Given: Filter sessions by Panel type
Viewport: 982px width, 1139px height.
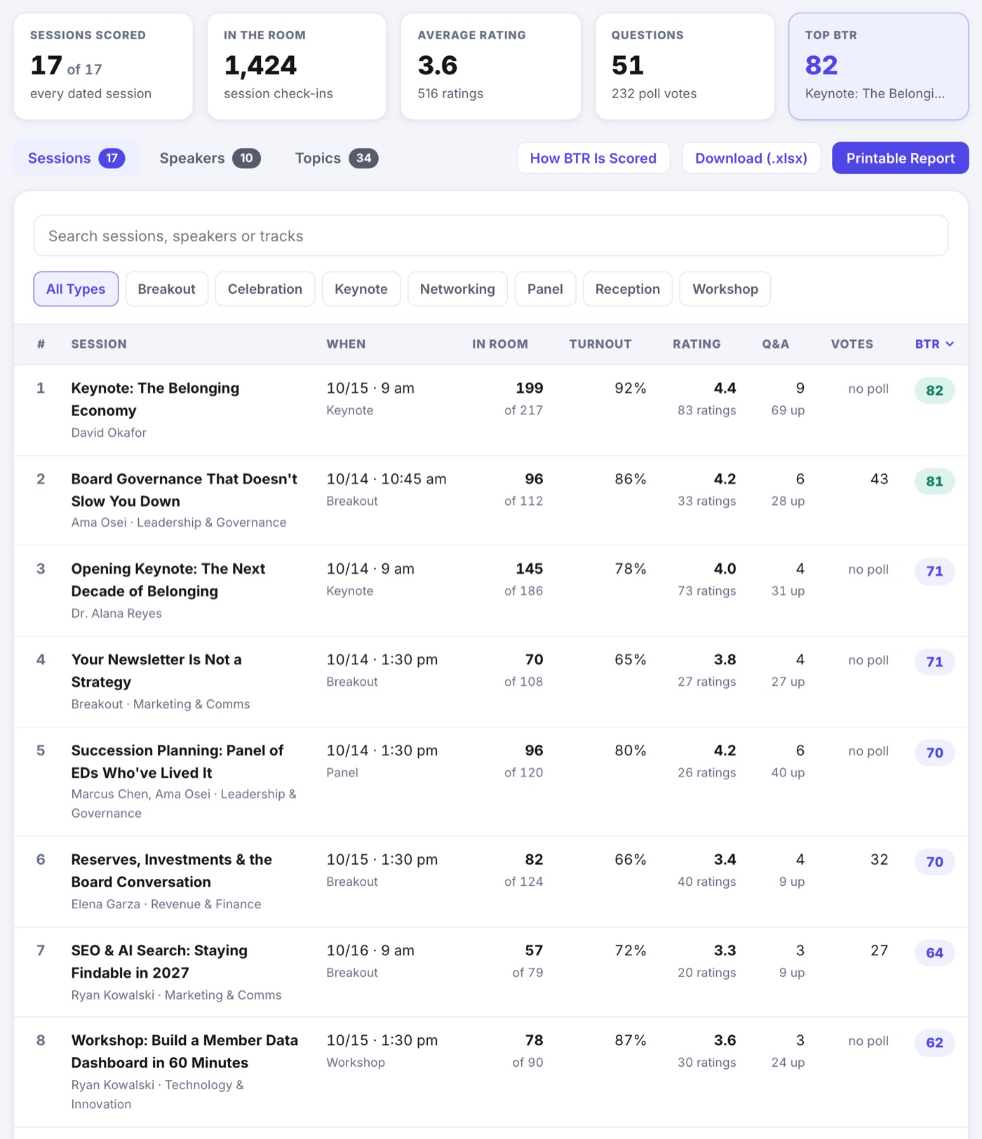Looking at the screenshot, I should (x=545, y=289).
